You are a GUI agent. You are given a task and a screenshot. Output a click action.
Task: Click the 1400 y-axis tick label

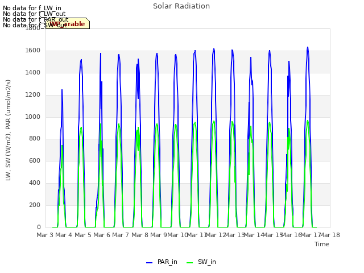33,73
